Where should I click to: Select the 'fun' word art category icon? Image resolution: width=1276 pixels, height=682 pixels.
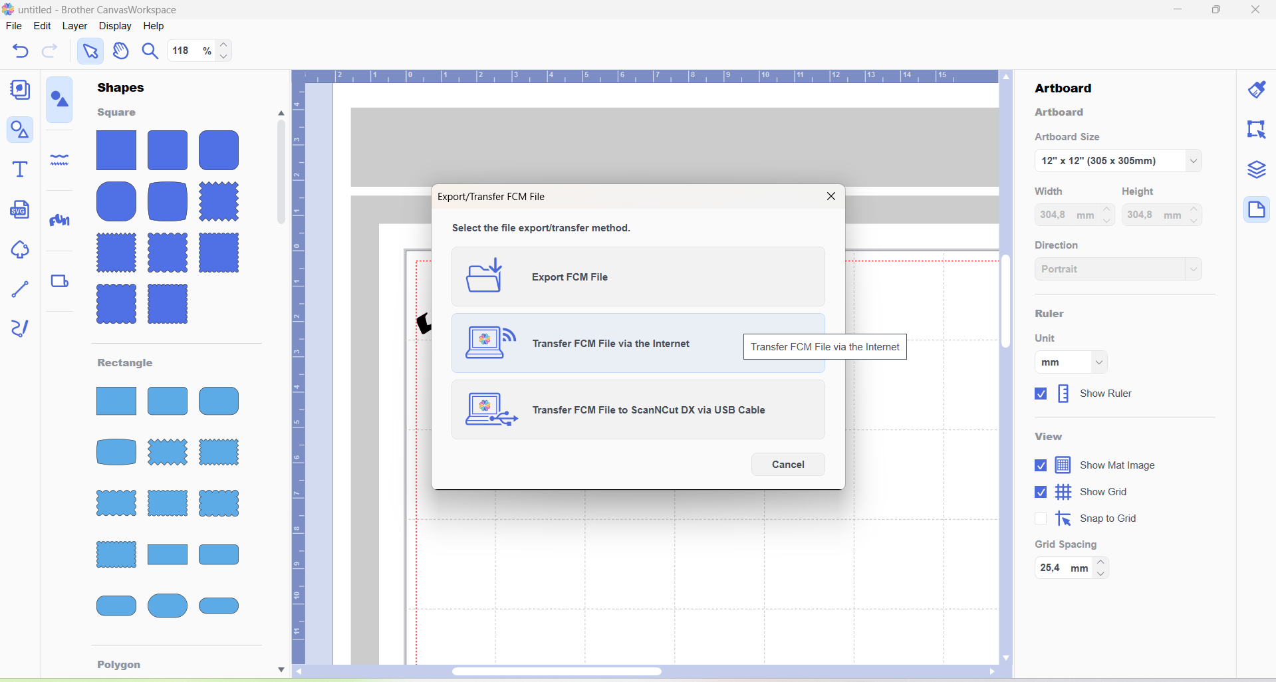60,220
